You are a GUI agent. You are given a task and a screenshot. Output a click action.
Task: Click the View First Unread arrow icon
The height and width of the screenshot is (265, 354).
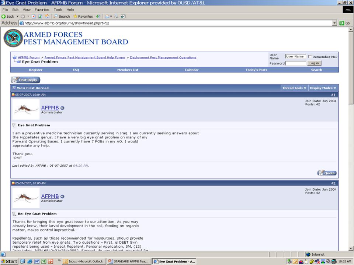pos(14,88)
